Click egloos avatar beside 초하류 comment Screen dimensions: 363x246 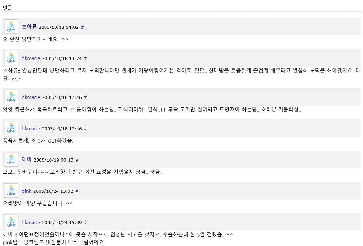point(11,27)
